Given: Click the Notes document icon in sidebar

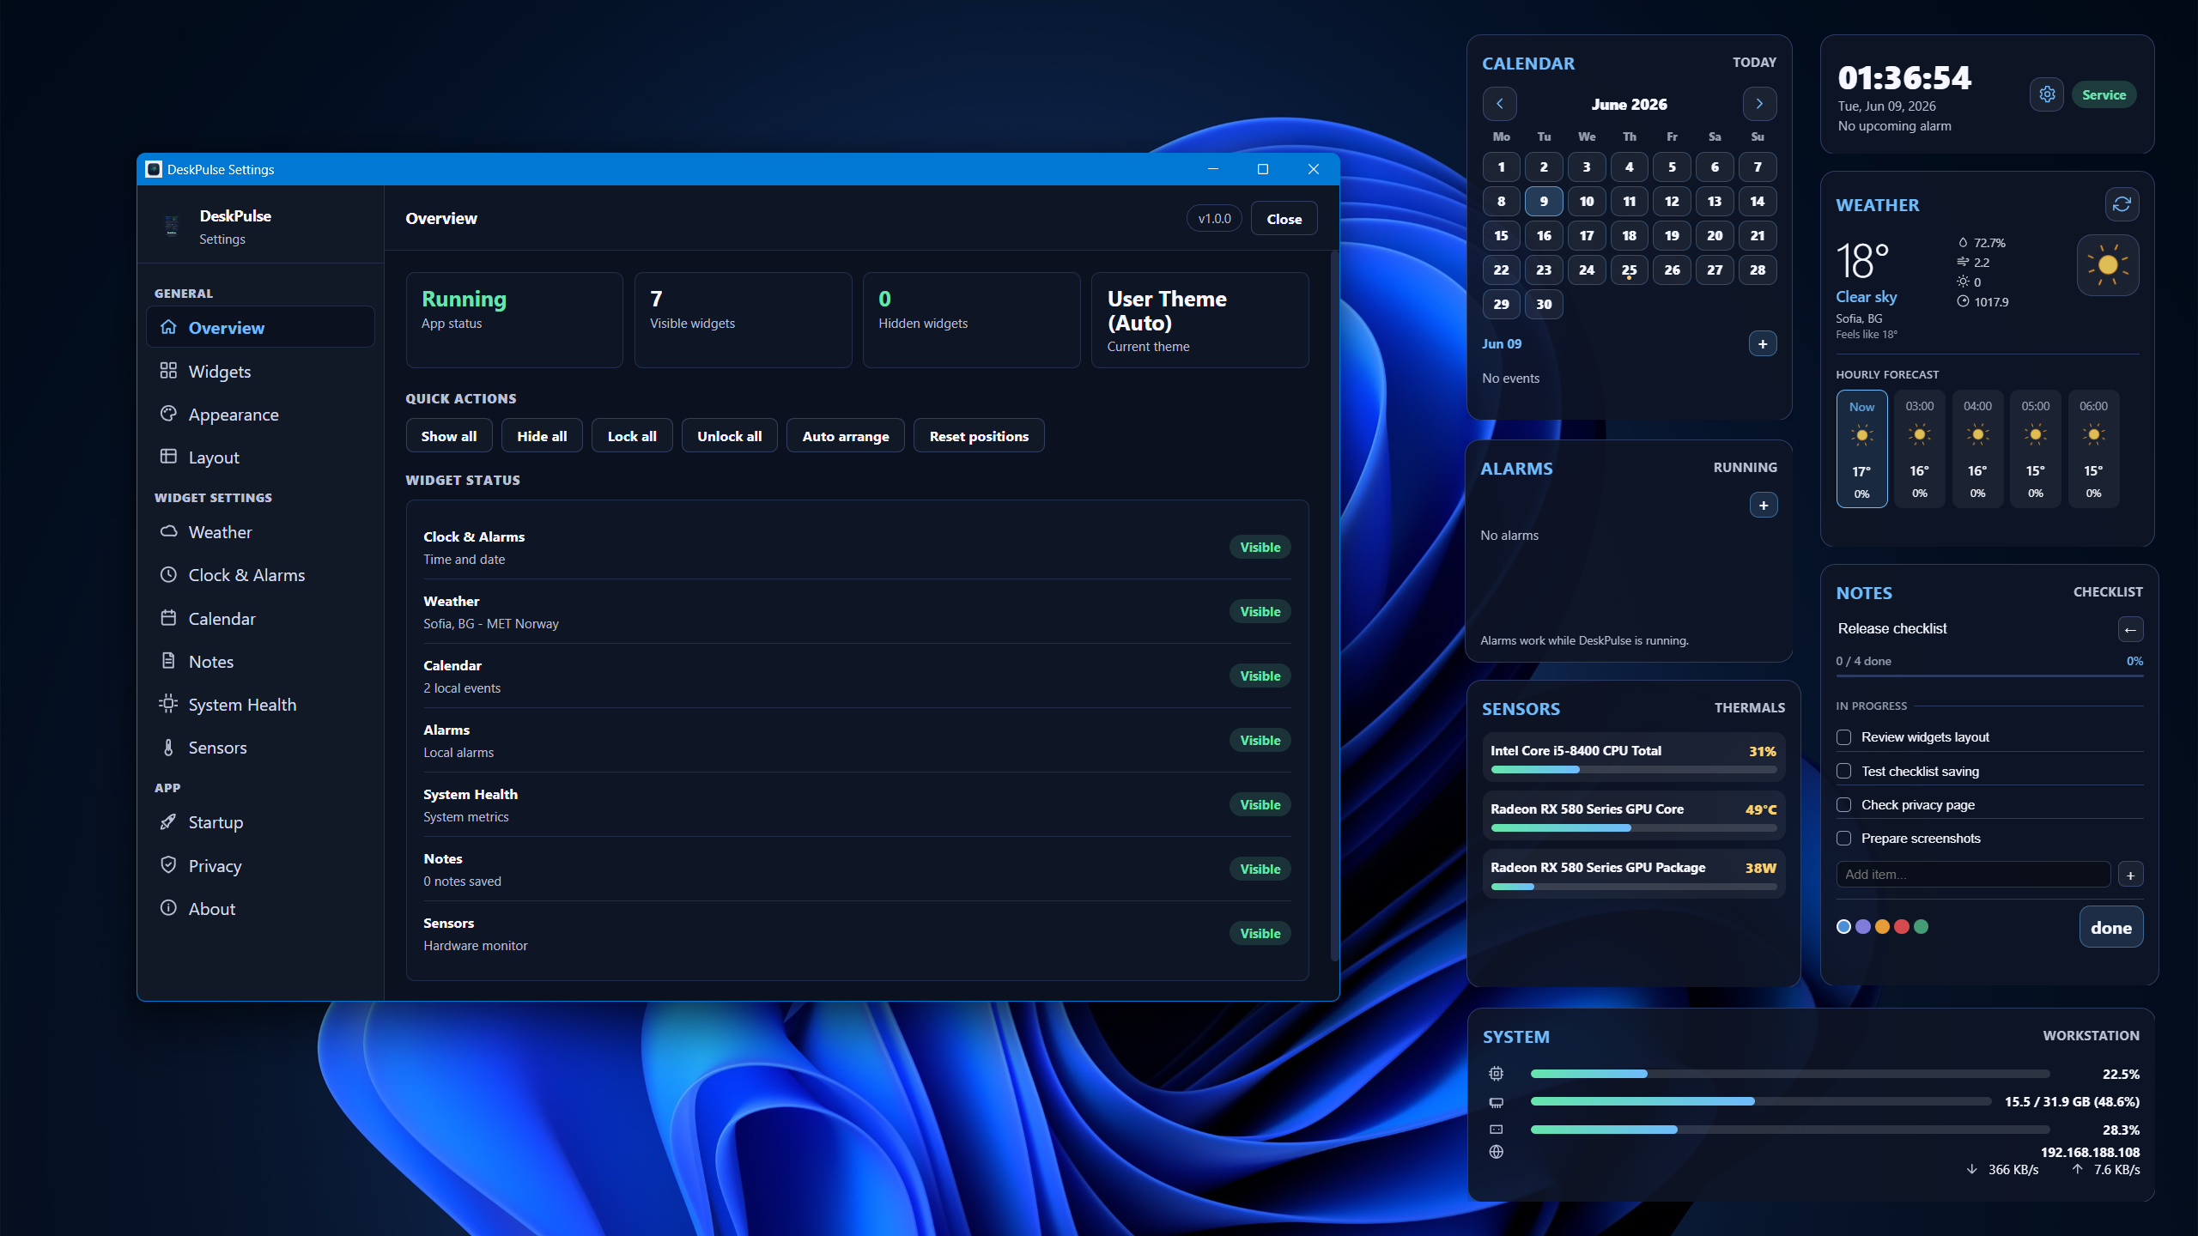Looking at the screenshot, I should [x=168, y=661].
